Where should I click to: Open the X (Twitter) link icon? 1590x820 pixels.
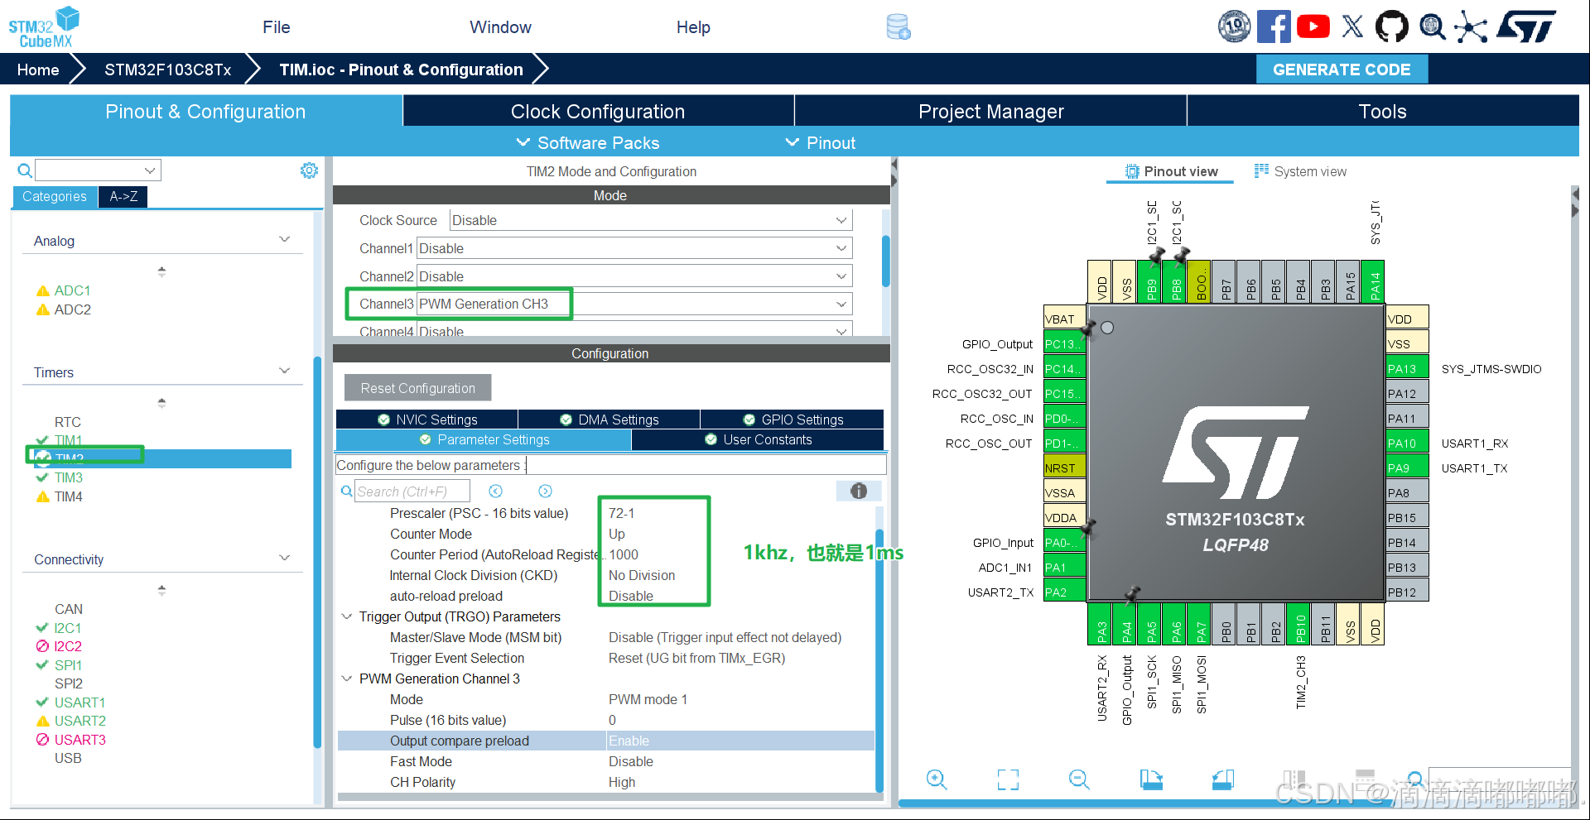[x=1352, y=26]
